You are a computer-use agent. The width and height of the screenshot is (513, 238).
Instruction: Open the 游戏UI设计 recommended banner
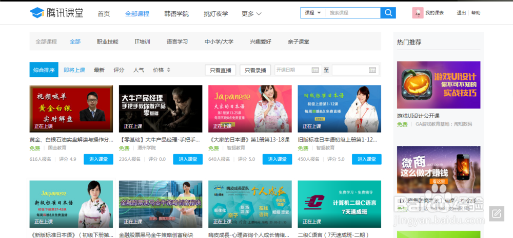[x=439, y=85]
